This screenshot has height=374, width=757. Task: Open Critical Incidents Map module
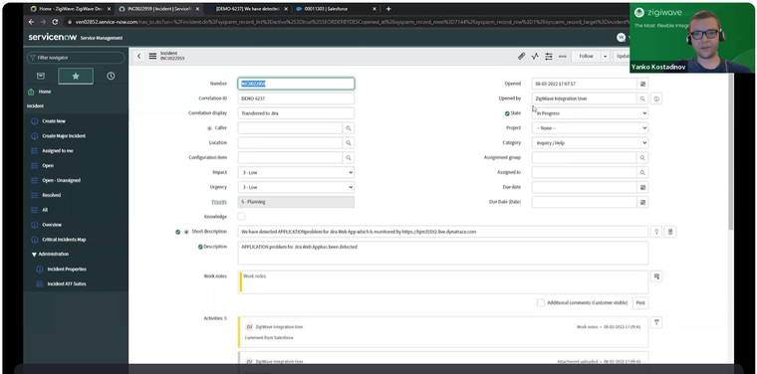tap(64, 240)
